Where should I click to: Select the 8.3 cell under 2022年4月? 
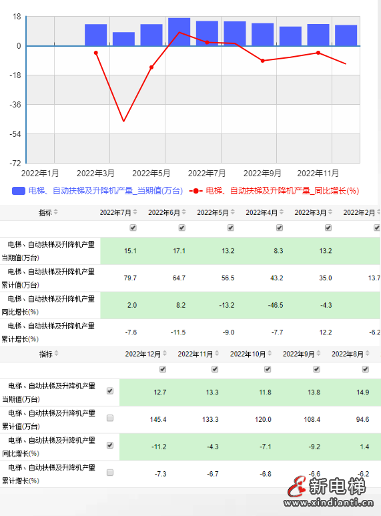click(278, 251)
